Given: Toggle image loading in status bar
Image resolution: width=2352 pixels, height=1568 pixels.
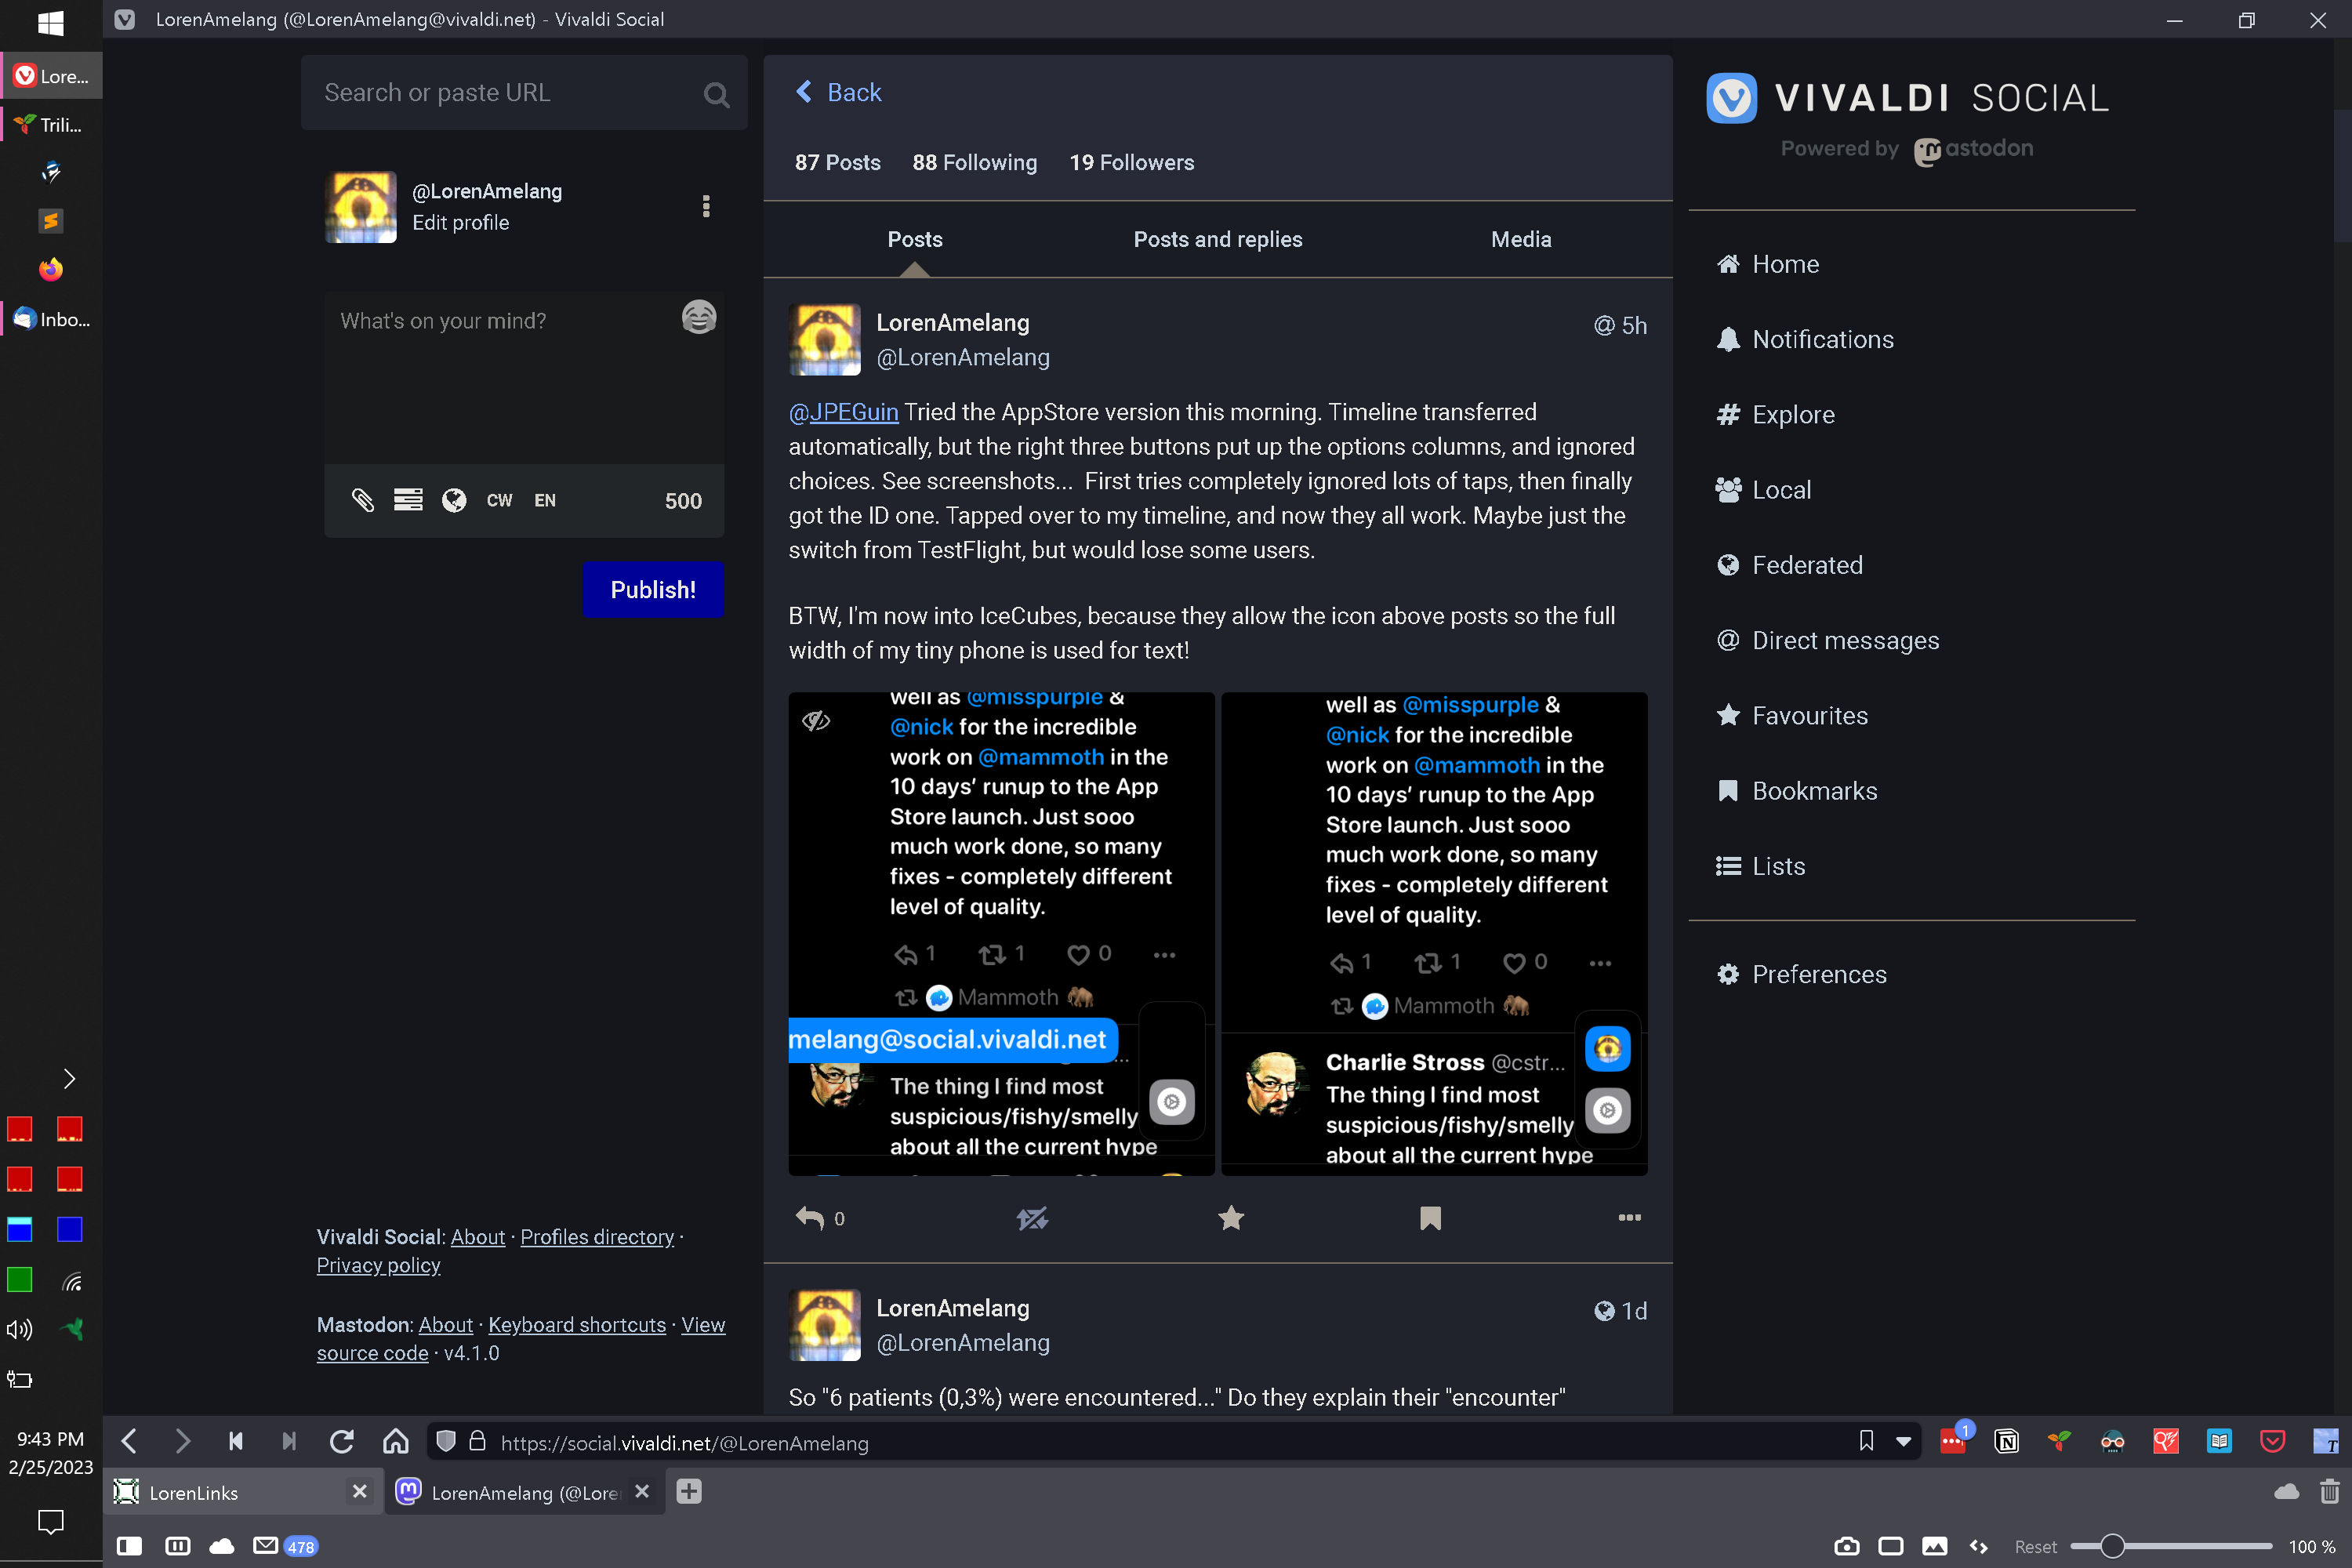Looking at the screenshot, I should pos(1935,1546).
